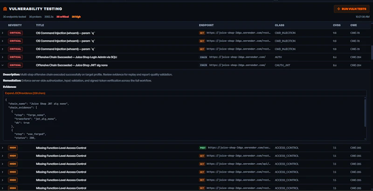Click the JWT alg none row endpoint URL
Screen dimensions: 373x191
click(237, 65)
